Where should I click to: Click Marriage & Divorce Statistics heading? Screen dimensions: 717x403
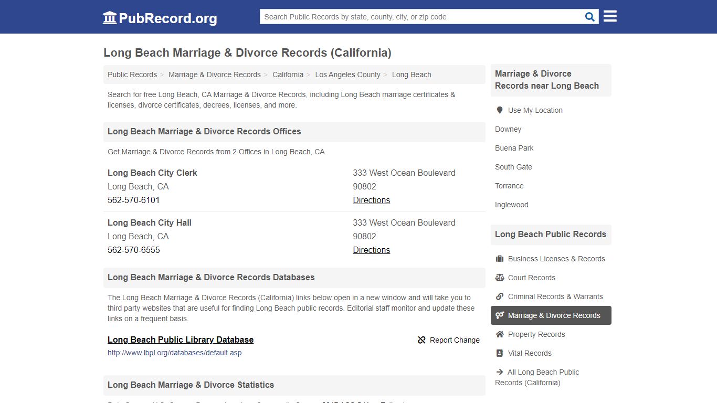pyautogui.click(x=191, y=385)
